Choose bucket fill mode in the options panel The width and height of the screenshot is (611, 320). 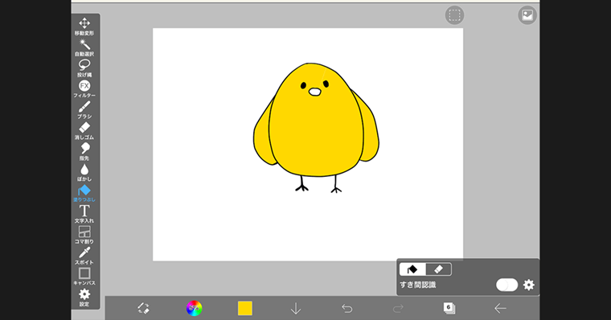[412, 269]
